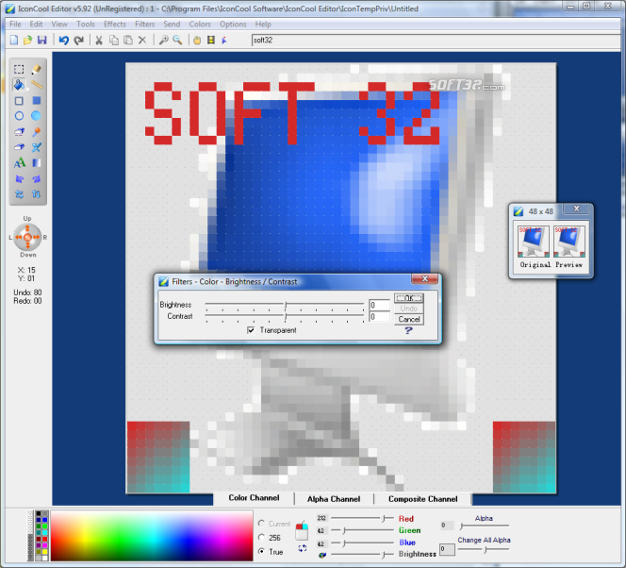Image resolution: width=626 pixels, height=568 pixels.
Task: Click the Green channel slider
Action: pyautogui.click(x=362, y=530)
